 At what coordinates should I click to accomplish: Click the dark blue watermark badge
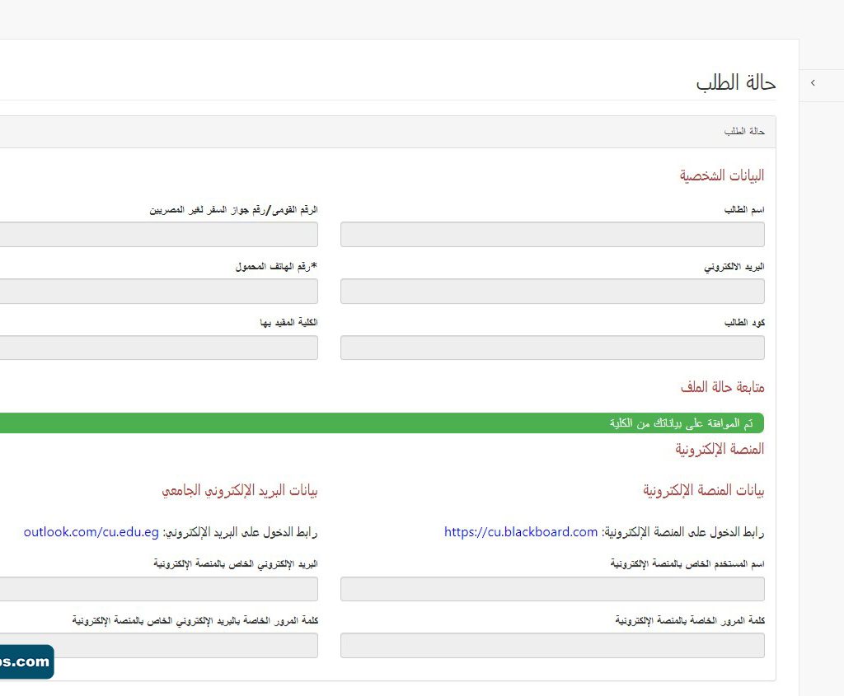pyautogui.click(x=26, y=661)
